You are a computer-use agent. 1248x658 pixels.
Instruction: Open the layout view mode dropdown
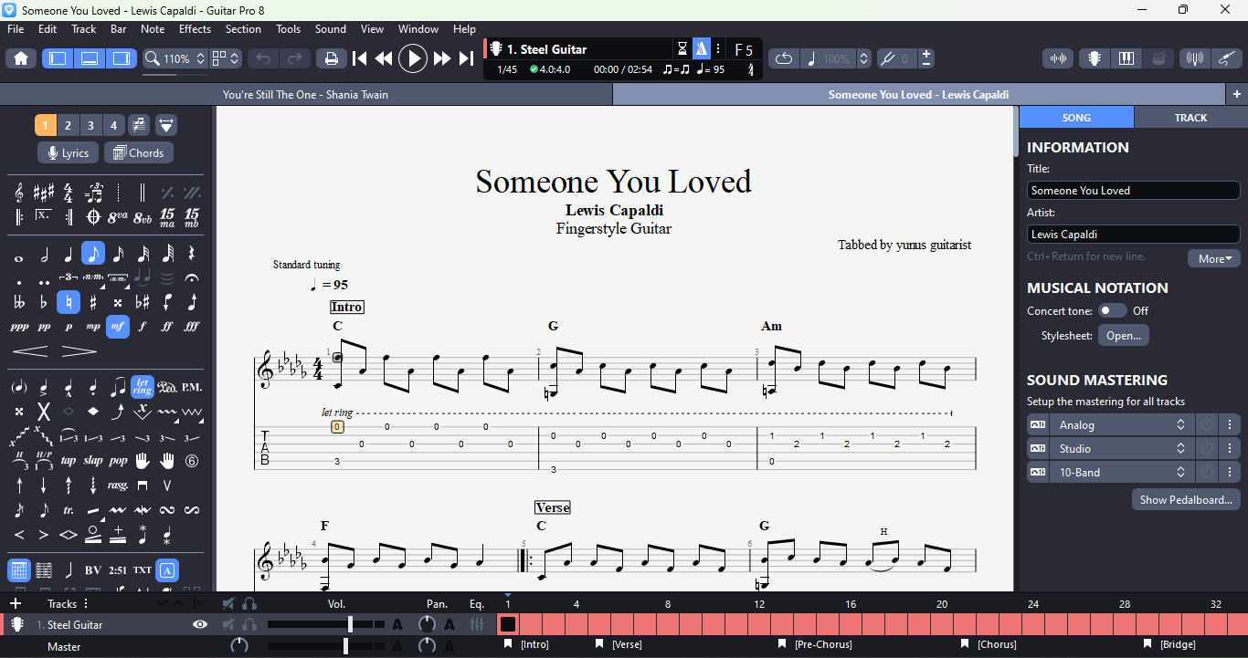pyautogui.click(x=226, y=58)
